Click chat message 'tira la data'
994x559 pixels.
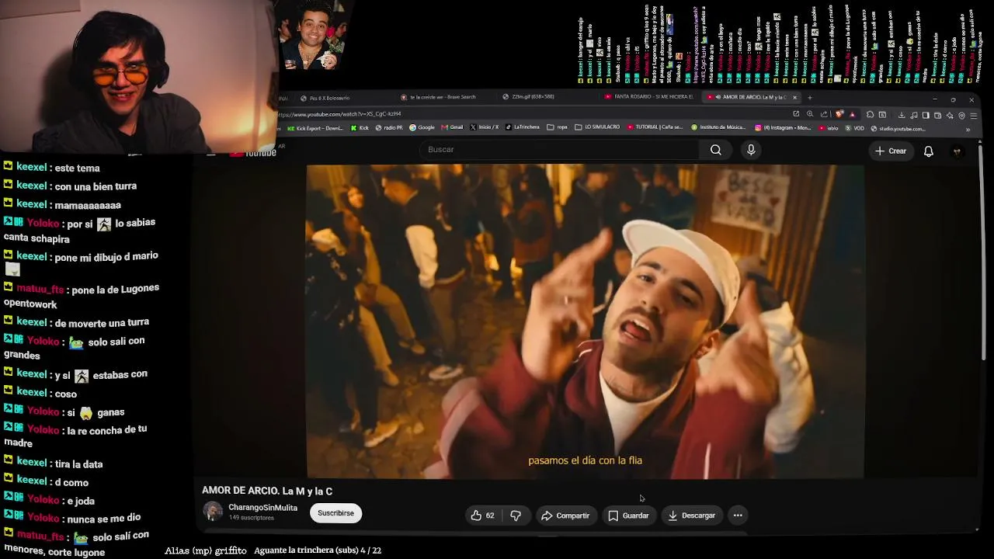tap(78, 464)
